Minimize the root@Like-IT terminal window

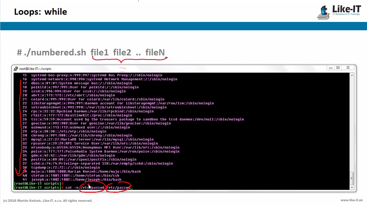(330, 68)
